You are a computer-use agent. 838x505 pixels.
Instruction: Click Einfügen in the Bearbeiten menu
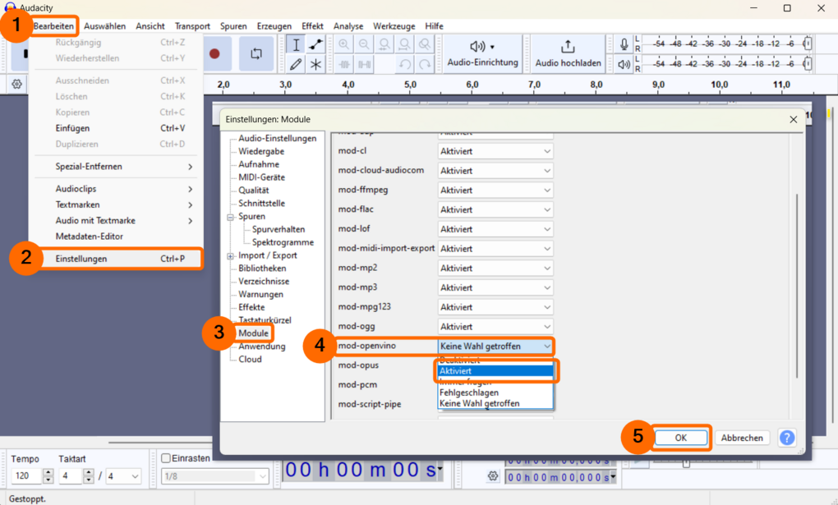pyautogui.click(x=116, y=128)
